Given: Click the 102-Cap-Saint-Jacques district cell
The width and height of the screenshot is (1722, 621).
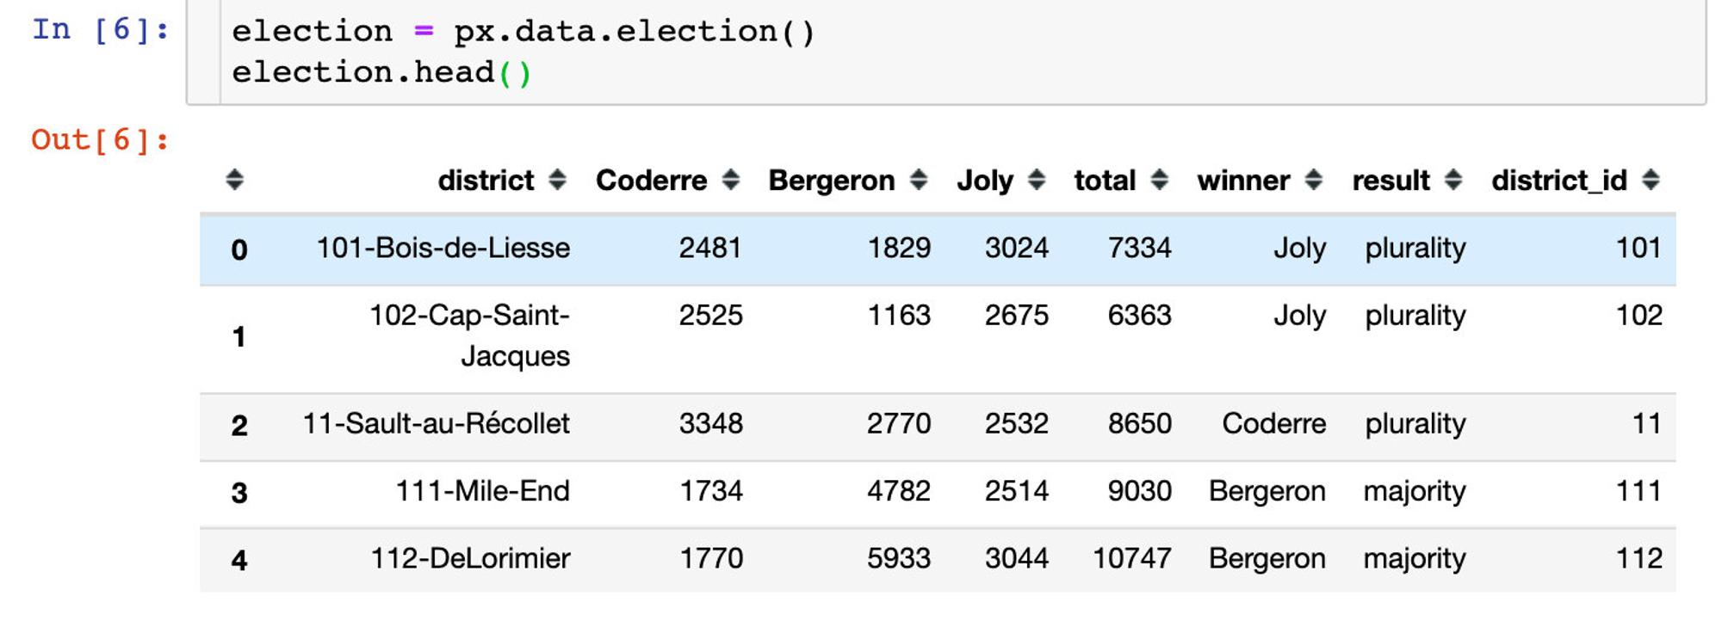Looking at the screenshot, I should [470, 335].
